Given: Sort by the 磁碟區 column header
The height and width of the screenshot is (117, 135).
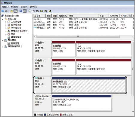Looking at the screenshot, I should coord(39,16).
